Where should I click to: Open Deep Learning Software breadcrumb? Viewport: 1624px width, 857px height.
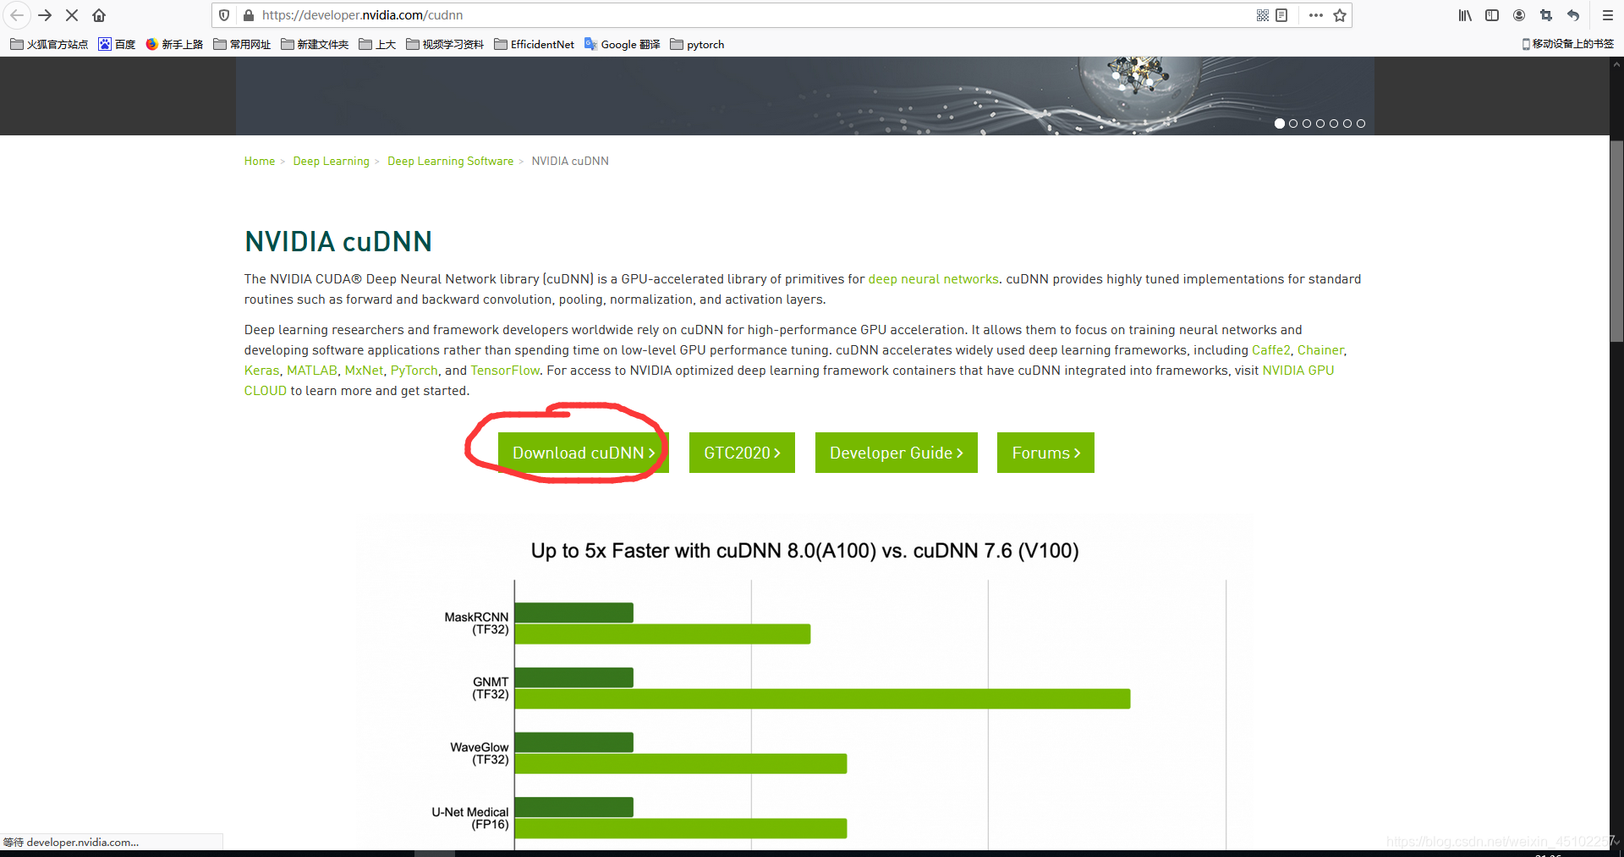(451, 161)
